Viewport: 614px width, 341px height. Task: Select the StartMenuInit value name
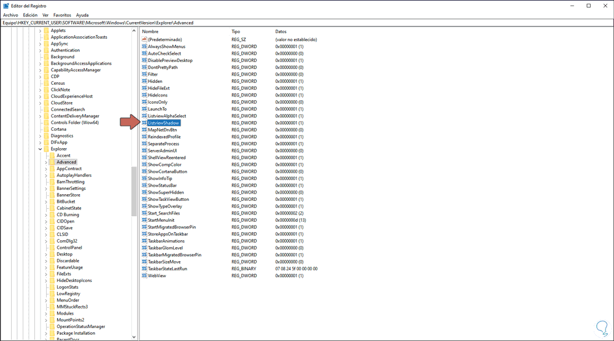click(x=161, y=221)
